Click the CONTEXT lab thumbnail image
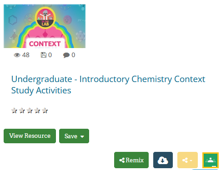The image size is (221, 170). click(45, 26)
